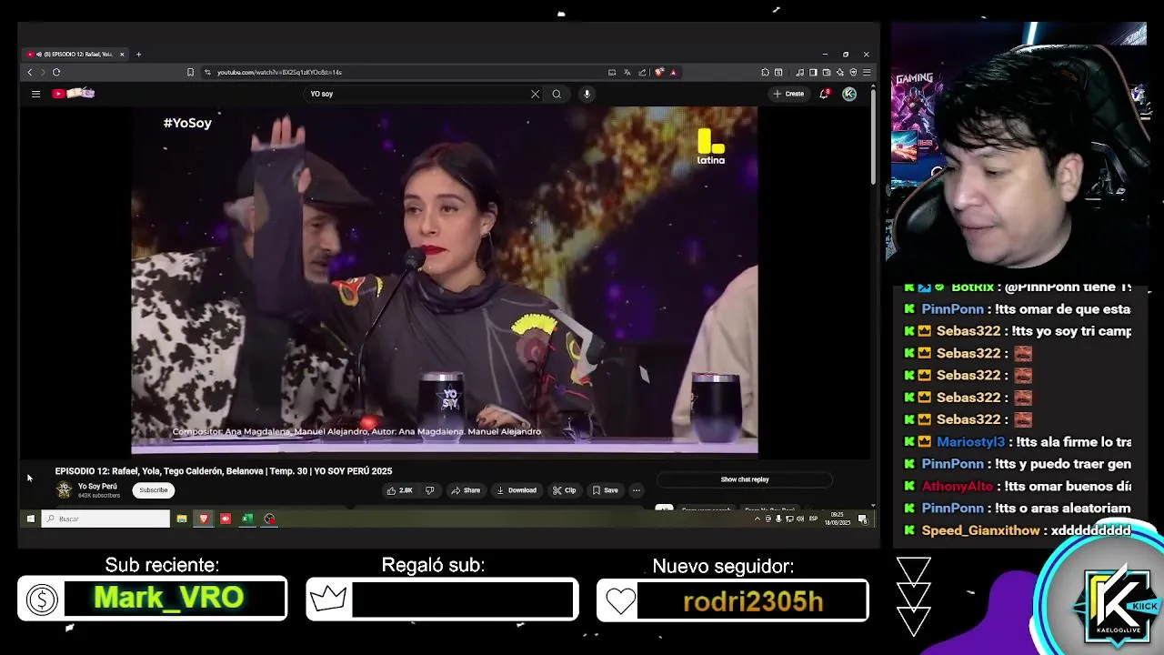Save the video to a playlist
The width and height of the screenshot is (1164, 655).
pyautogui.click(x=606, y=490)
